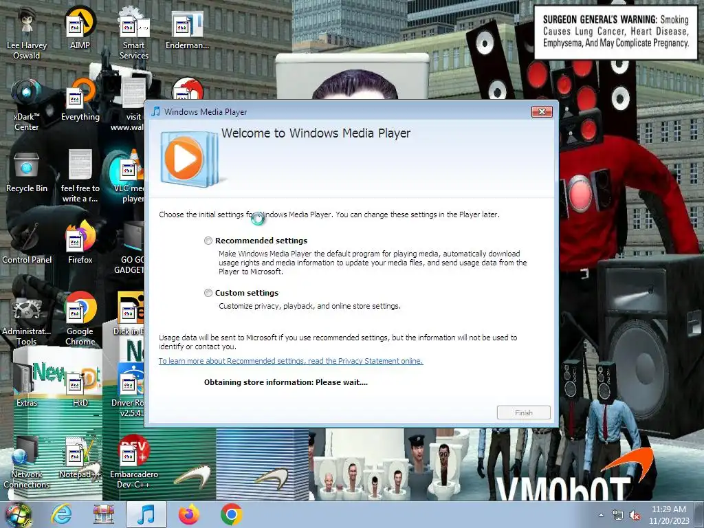Screen dimensions: 704x528
Task: Open the Google Chrome desktop shortcut
Action: pyautogui.click(x=80, y=319)
